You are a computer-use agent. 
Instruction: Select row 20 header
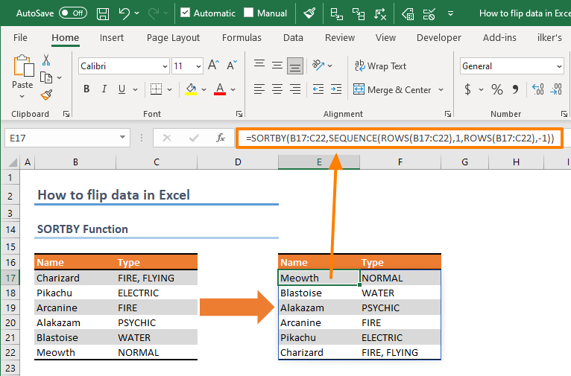click(x=10, y=322)
